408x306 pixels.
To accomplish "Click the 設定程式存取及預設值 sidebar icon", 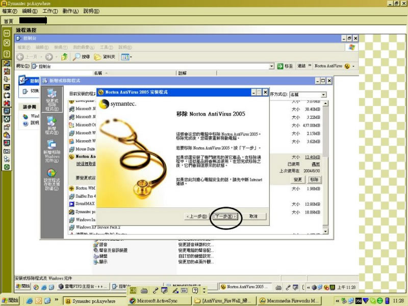I will (52, 180).
